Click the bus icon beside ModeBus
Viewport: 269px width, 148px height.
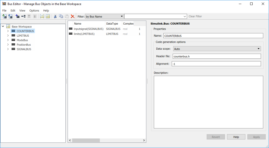click(13, 40)
